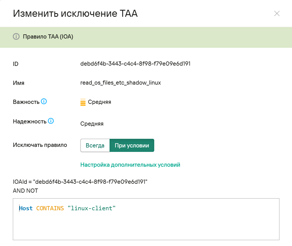Click the Изменить исключение TAA title

[x=75, y=13]
